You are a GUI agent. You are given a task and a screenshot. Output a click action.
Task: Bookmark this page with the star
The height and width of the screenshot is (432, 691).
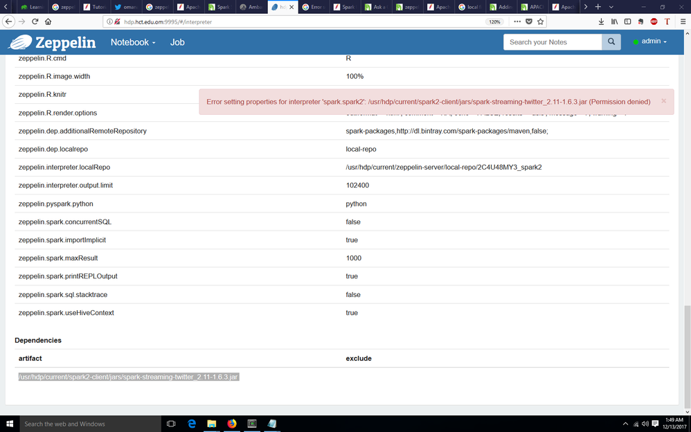[540, 21]
